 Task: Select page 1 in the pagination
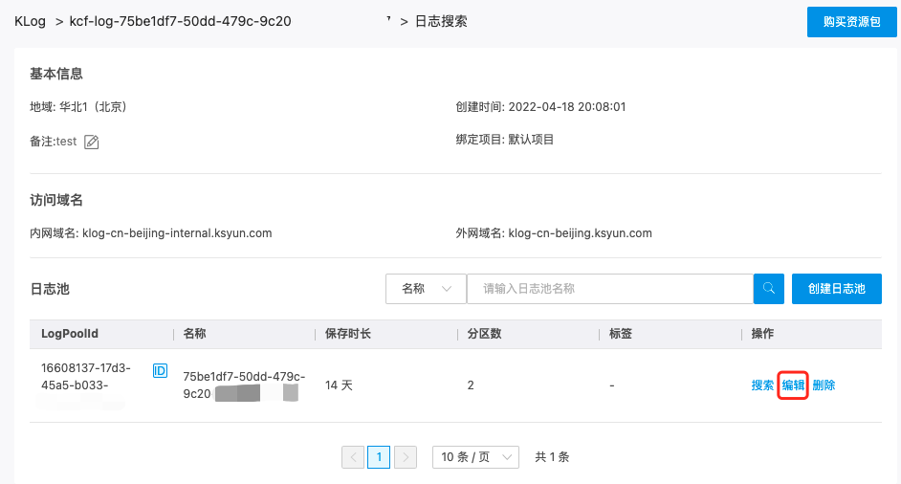(x=379, y=457)
